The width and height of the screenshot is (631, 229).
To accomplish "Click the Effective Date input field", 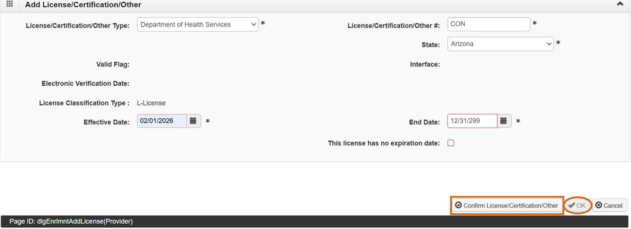I will (x=162, y=121).
